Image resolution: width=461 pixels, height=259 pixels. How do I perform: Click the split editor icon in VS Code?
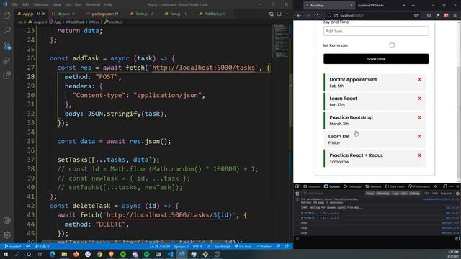[x=279, y=14]
